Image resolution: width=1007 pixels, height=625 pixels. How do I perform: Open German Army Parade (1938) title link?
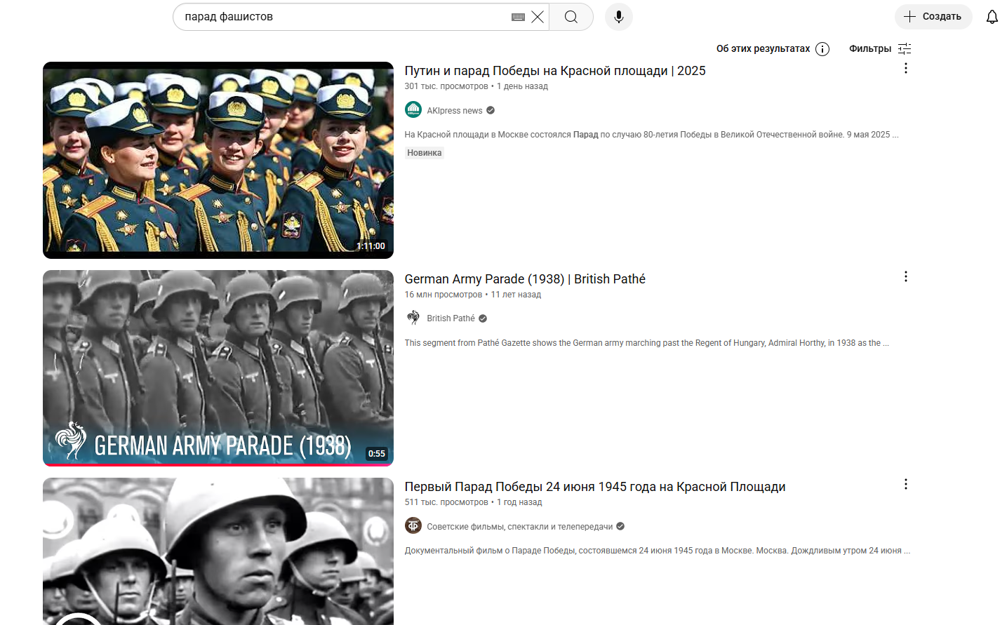coord(524,279)
